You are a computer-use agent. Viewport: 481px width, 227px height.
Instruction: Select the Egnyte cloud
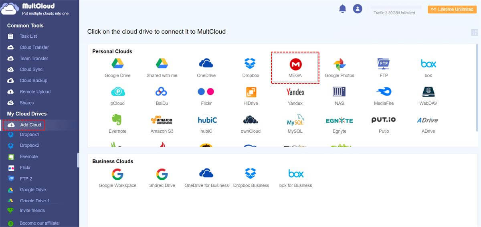pos(340,124)
